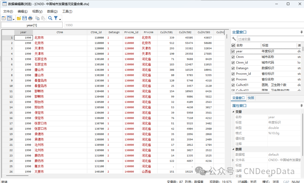Switch to data editor edit mode icon
Viewport: 304px width, 183px height.
point(4,18)
